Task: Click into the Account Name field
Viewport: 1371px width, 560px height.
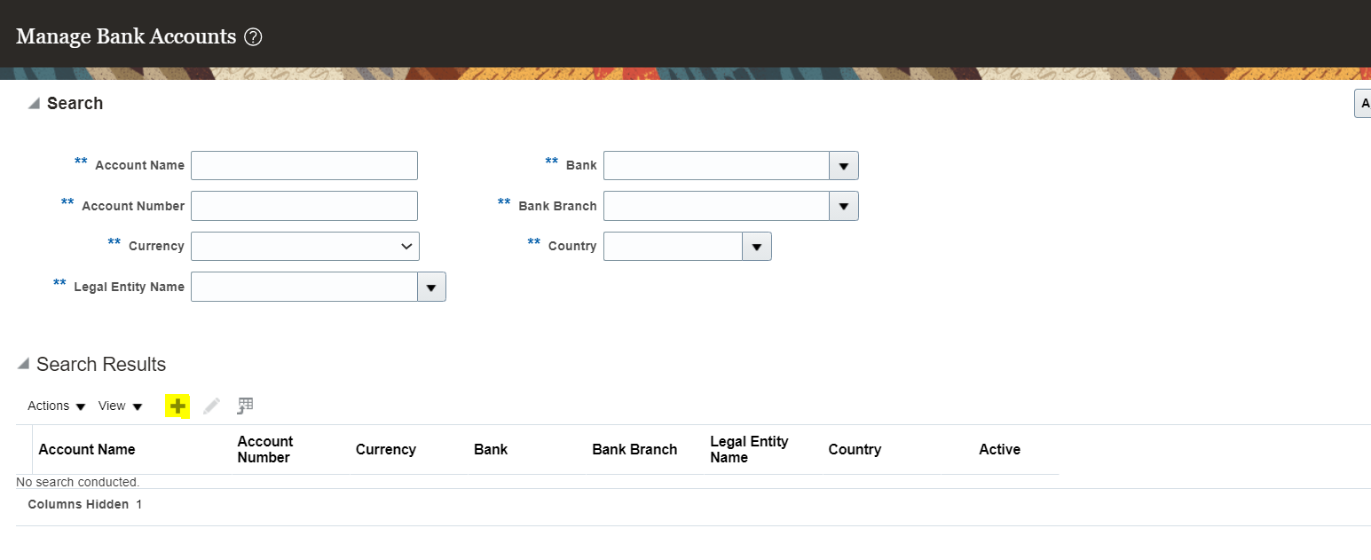Action: pos(303,166)
